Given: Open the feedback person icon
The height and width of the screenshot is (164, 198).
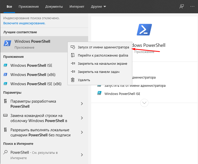Looking at the screenshot, I should [x=182, y=6].
